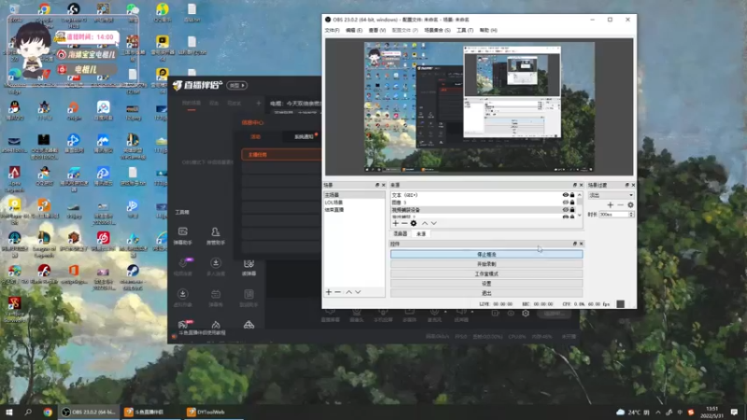Viewport: 747px width, 420px height.
Task: Open Windows taskbar search
Action: (x=28, y=412)
